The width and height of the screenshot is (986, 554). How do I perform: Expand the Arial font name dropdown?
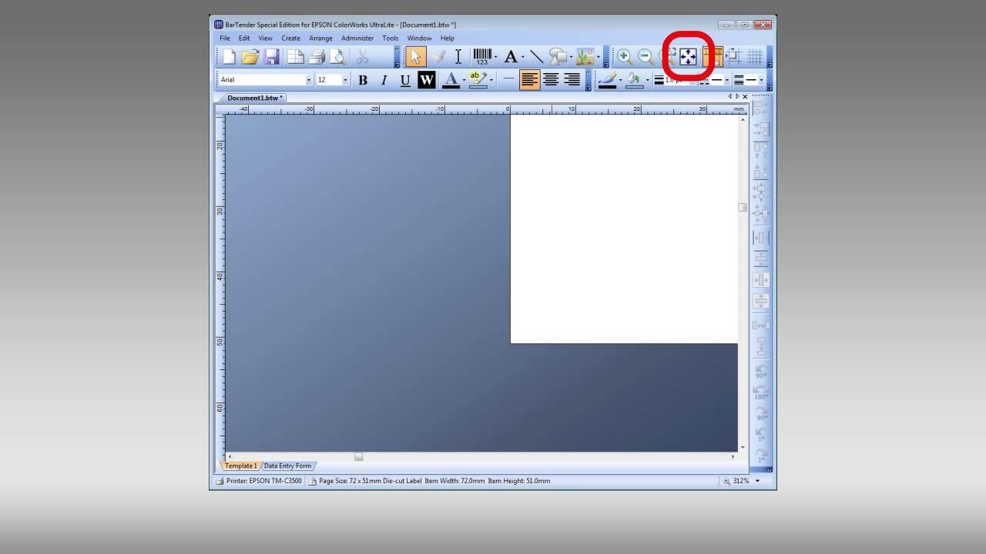(309, 80)
